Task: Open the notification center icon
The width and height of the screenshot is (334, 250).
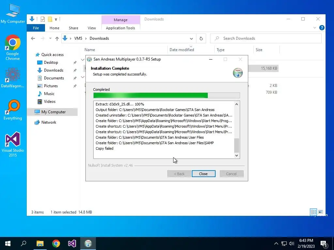Action: pos(324,243)
